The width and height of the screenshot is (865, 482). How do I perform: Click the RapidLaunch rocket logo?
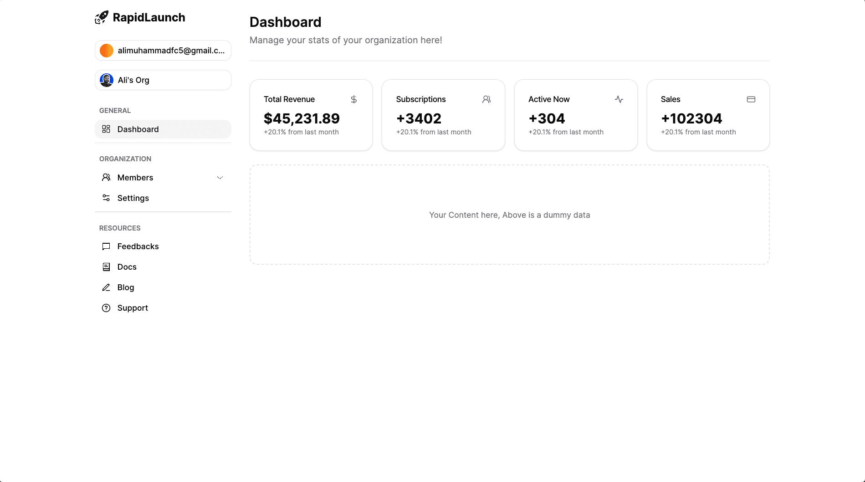tap(101, 17)
